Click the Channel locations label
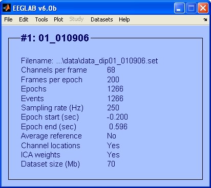 [x=51, y=146]
